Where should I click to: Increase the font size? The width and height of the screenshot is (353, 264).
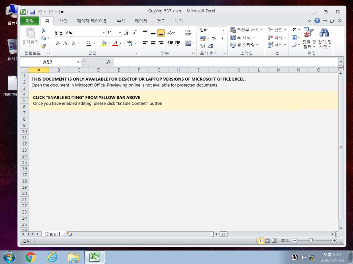[127, 33]
